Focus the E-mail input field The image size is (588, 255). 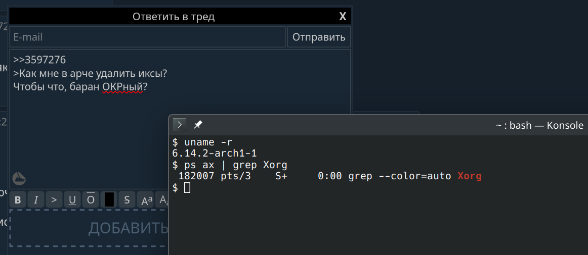pyautogui.click(x=147, y=37)
